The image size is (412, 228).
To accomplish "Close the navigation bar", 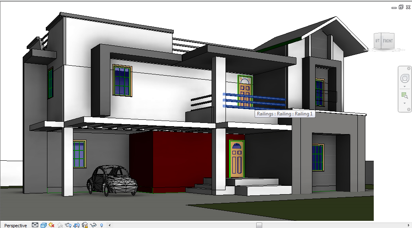I will (x=409, y=68).
